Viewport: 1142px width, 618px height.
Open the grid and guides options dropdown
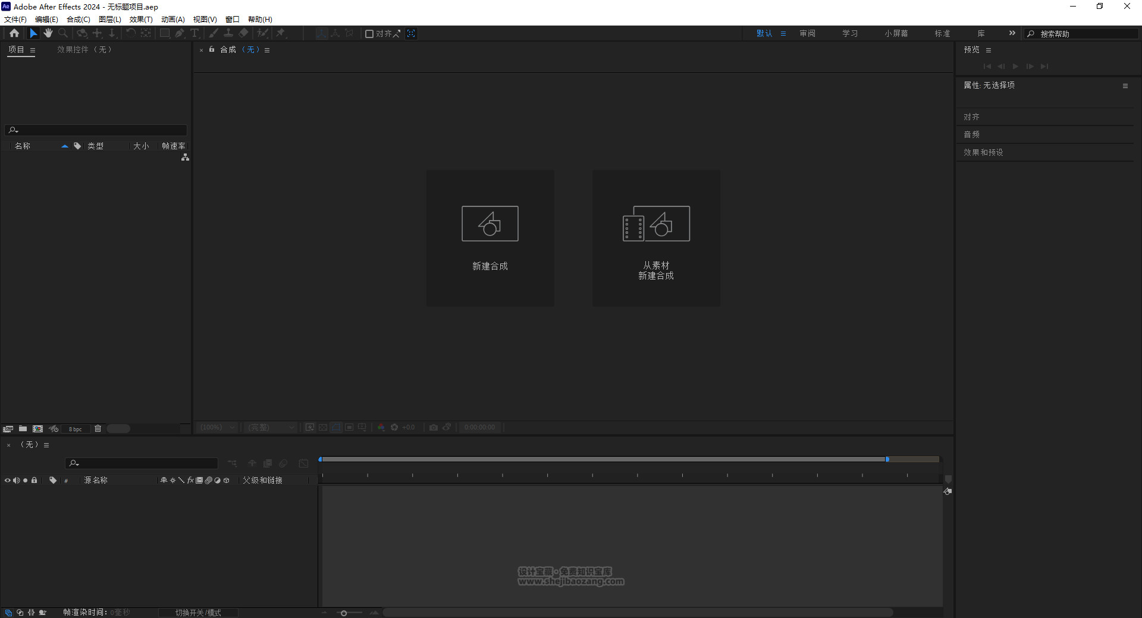coord(362,427)
